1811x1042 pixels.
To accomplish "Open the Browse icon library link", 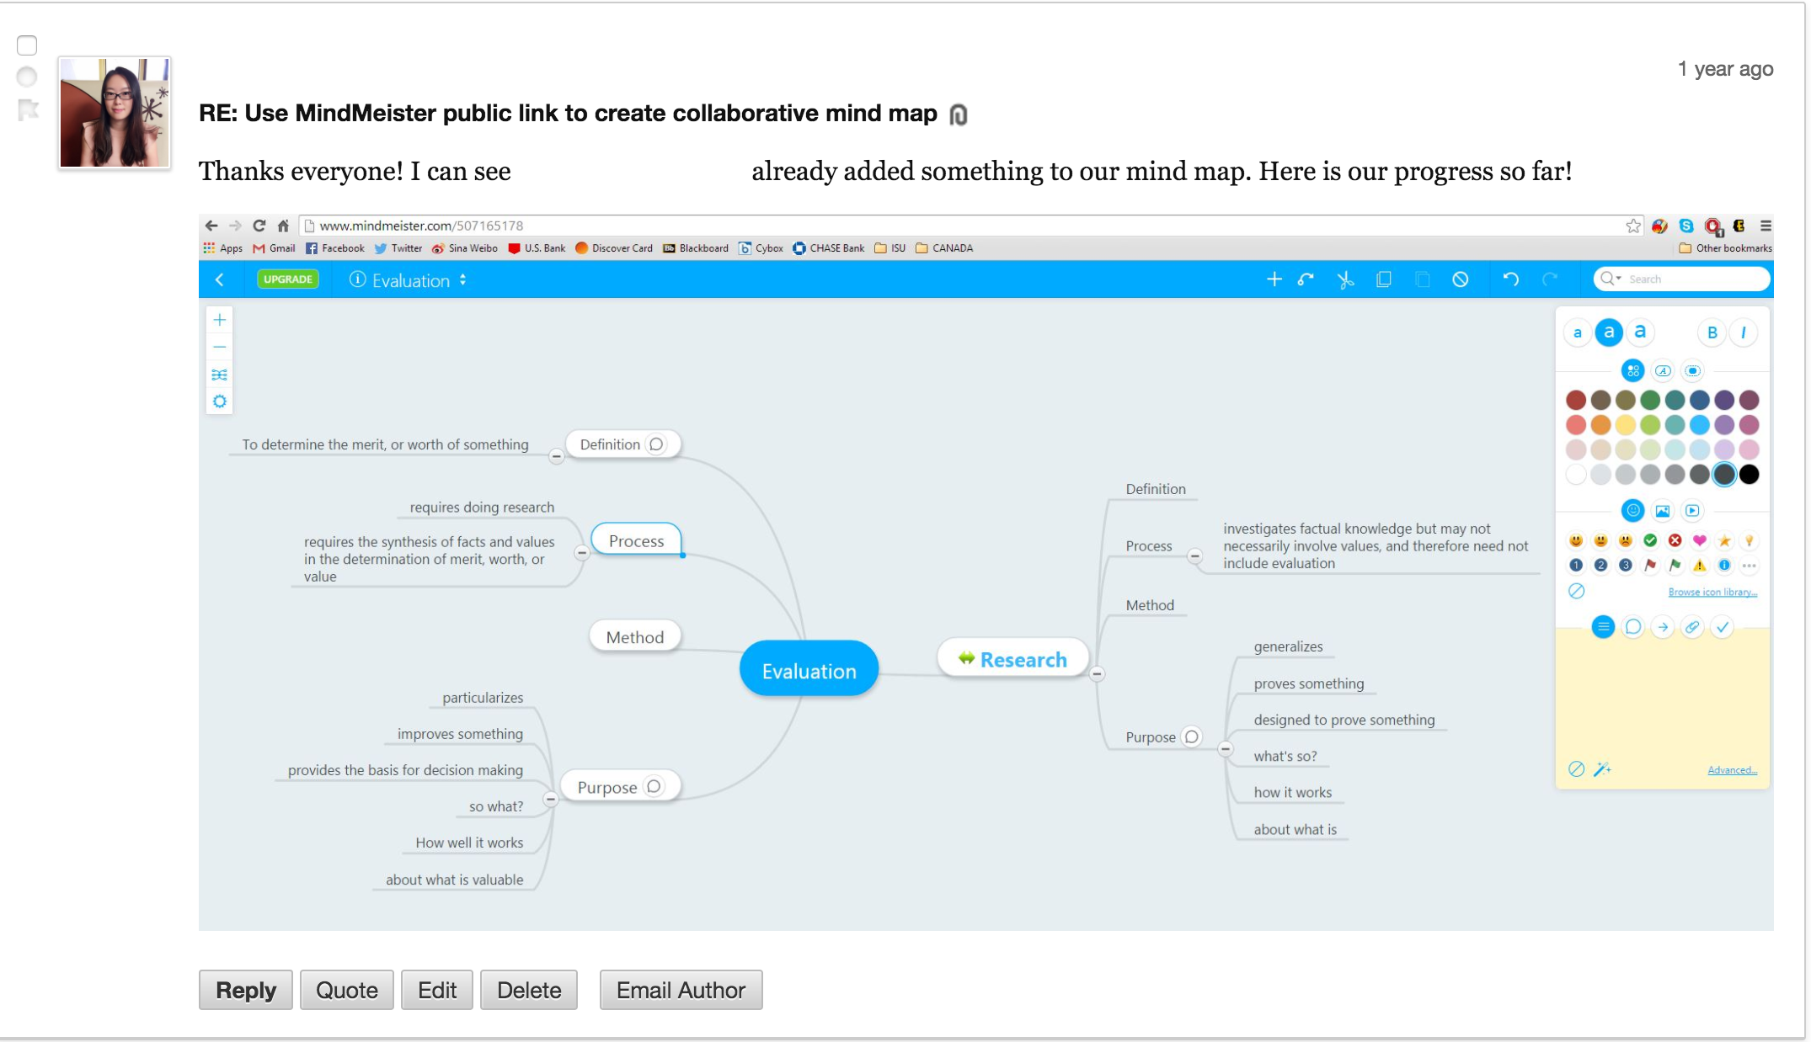I will pos(1712,593).
